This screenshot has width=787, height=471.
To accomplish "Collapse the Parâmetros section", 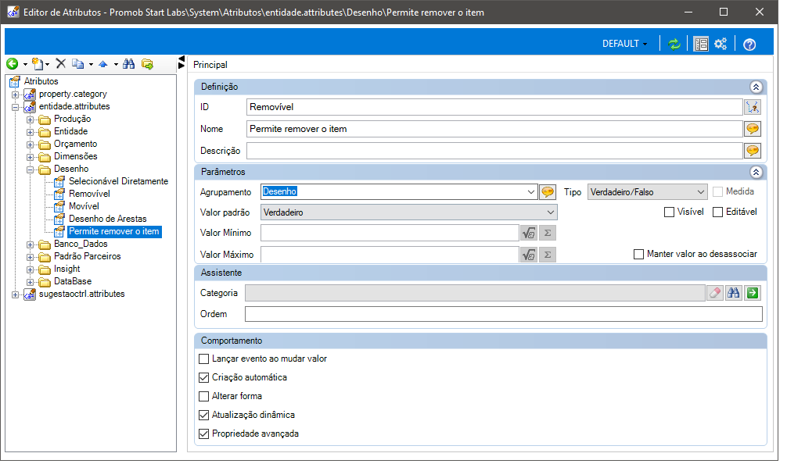I will (x=756, y=172).
